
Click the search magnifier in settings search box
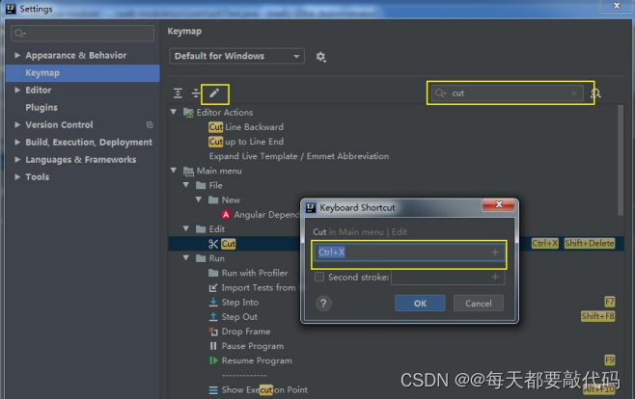(x=19, y=33)
